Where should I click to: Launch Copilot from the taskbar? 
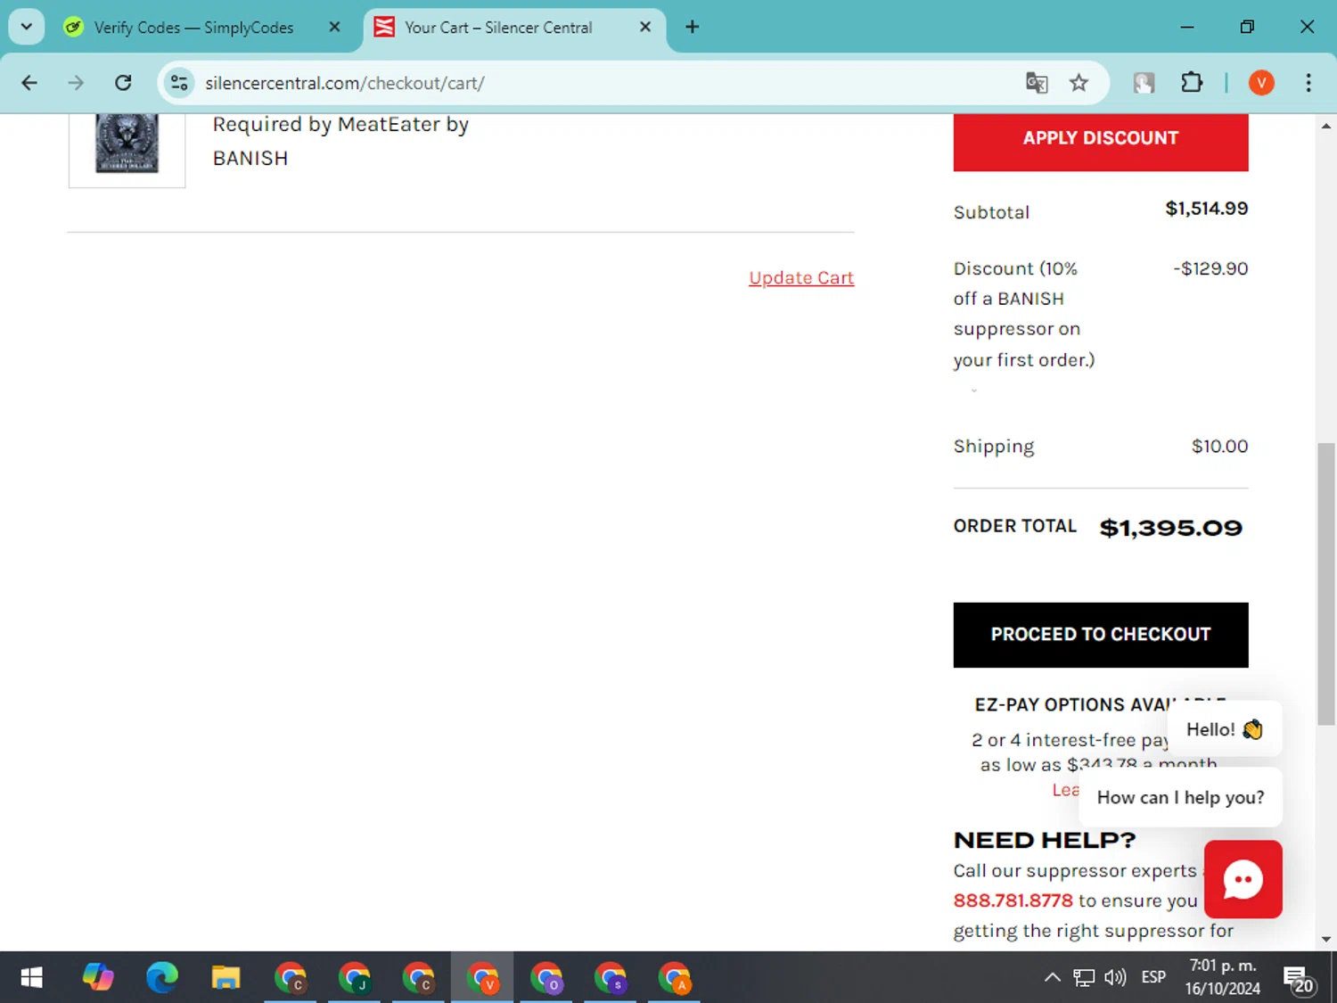(98, 978)
